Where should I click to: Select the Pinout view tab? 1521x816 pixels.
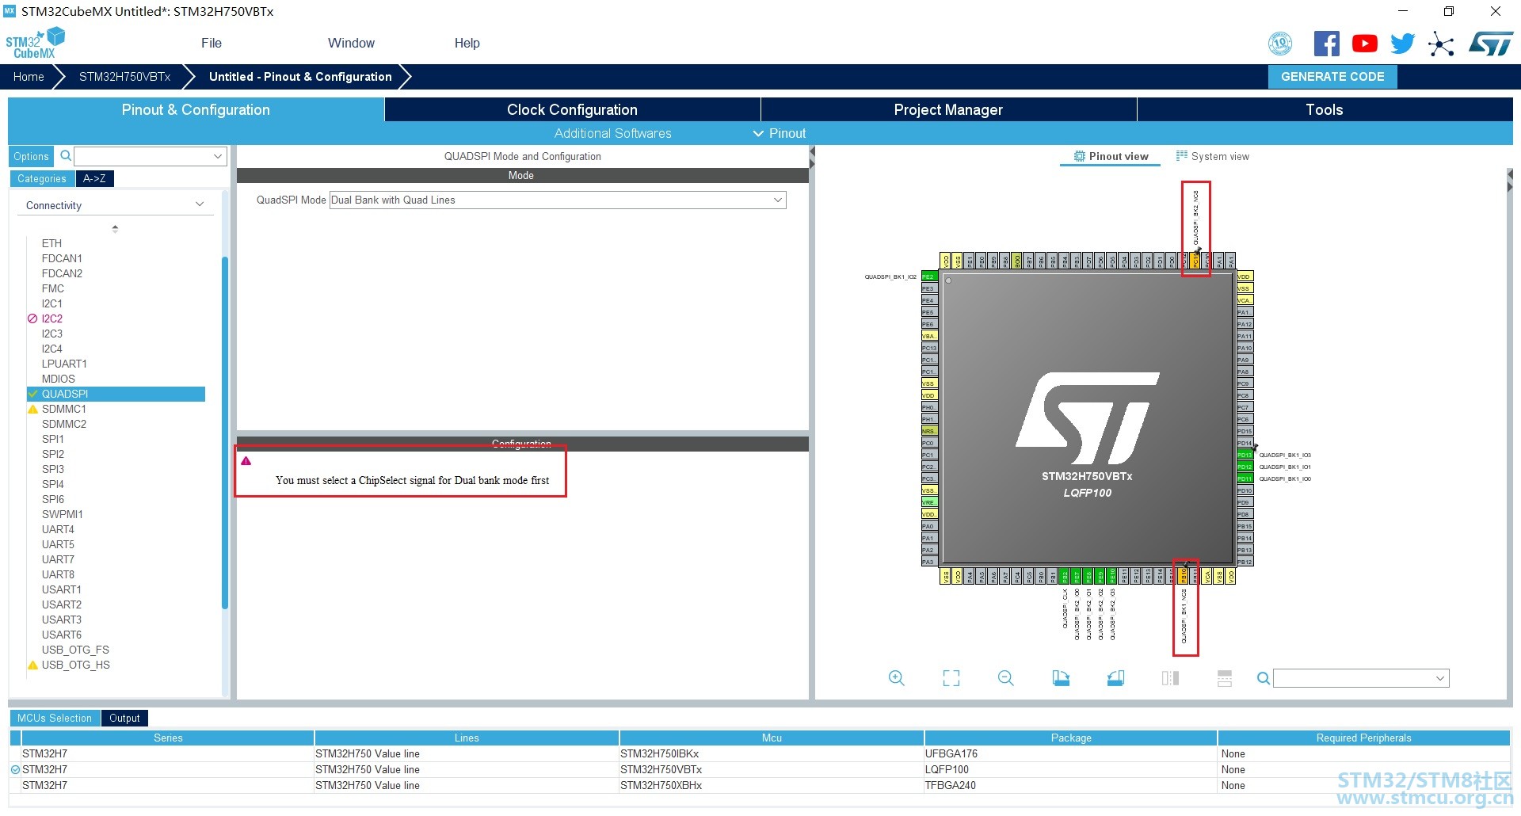[x=1111, y=157]
